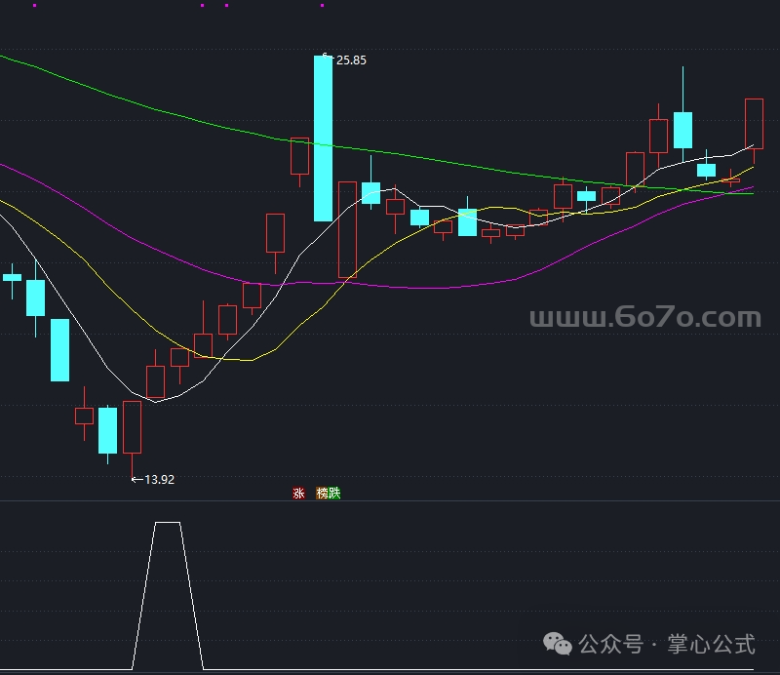Select the tallest cyan candle at the 25.85 peak
The image size is (780, 675).
pos(323,139)
